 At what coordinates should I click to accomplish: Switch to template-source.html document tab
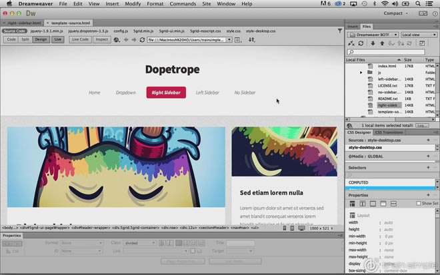69,23
